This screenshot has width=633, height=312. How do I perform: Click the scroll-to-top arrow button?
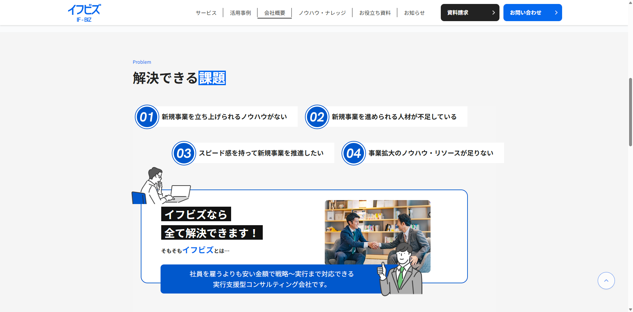[606, 281]
